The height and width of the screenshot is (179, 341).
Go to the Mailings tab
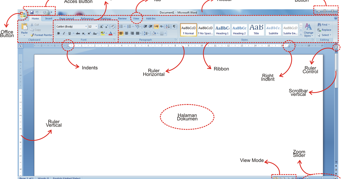[106, 19]
